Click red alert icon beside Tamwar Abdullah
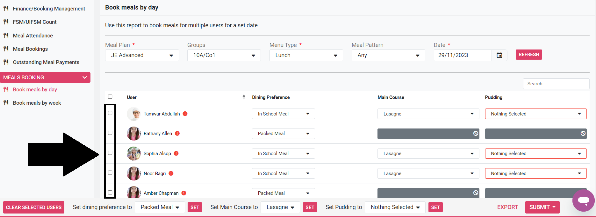Image resolution: width=596 pixels, height=217 pixels. (185, 114)
